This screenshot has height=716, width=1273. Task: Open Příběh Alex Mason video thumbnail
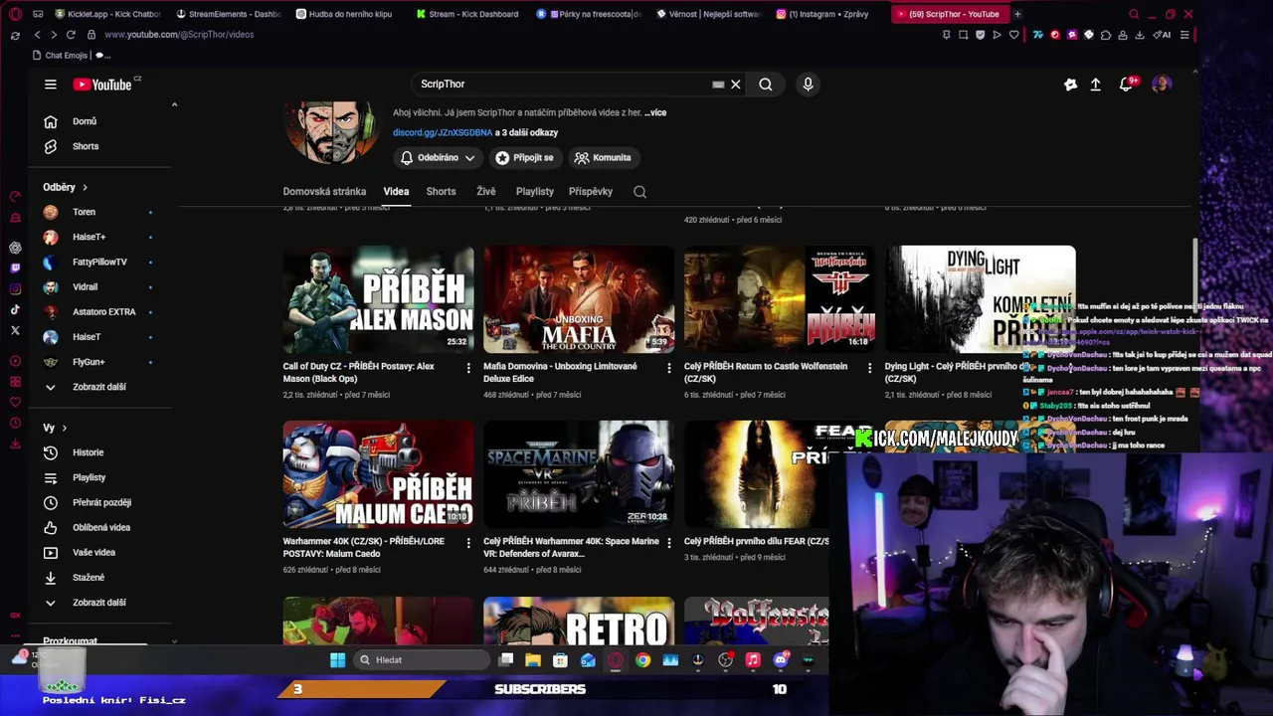(x=378, y=299)
